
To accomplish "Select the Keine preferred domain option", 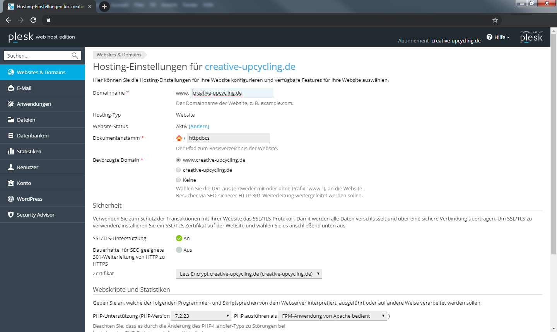I will click(178, 180).
